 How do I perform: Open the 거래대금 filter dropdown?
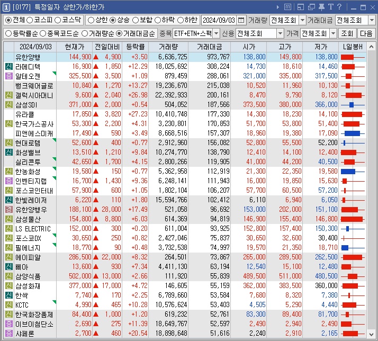pyautogui.click(x=372, y=20)
